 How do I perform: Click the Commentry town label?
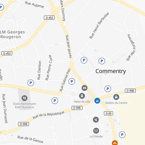tap(111, 71)
